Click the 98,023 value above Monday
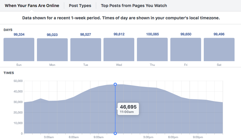 coord(52,35)
